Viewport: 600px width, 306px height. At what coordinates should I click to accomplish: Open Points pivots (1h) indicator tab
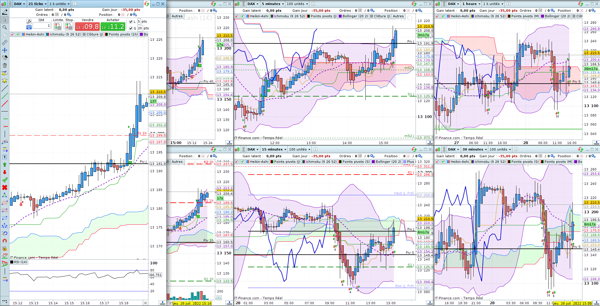121,34
